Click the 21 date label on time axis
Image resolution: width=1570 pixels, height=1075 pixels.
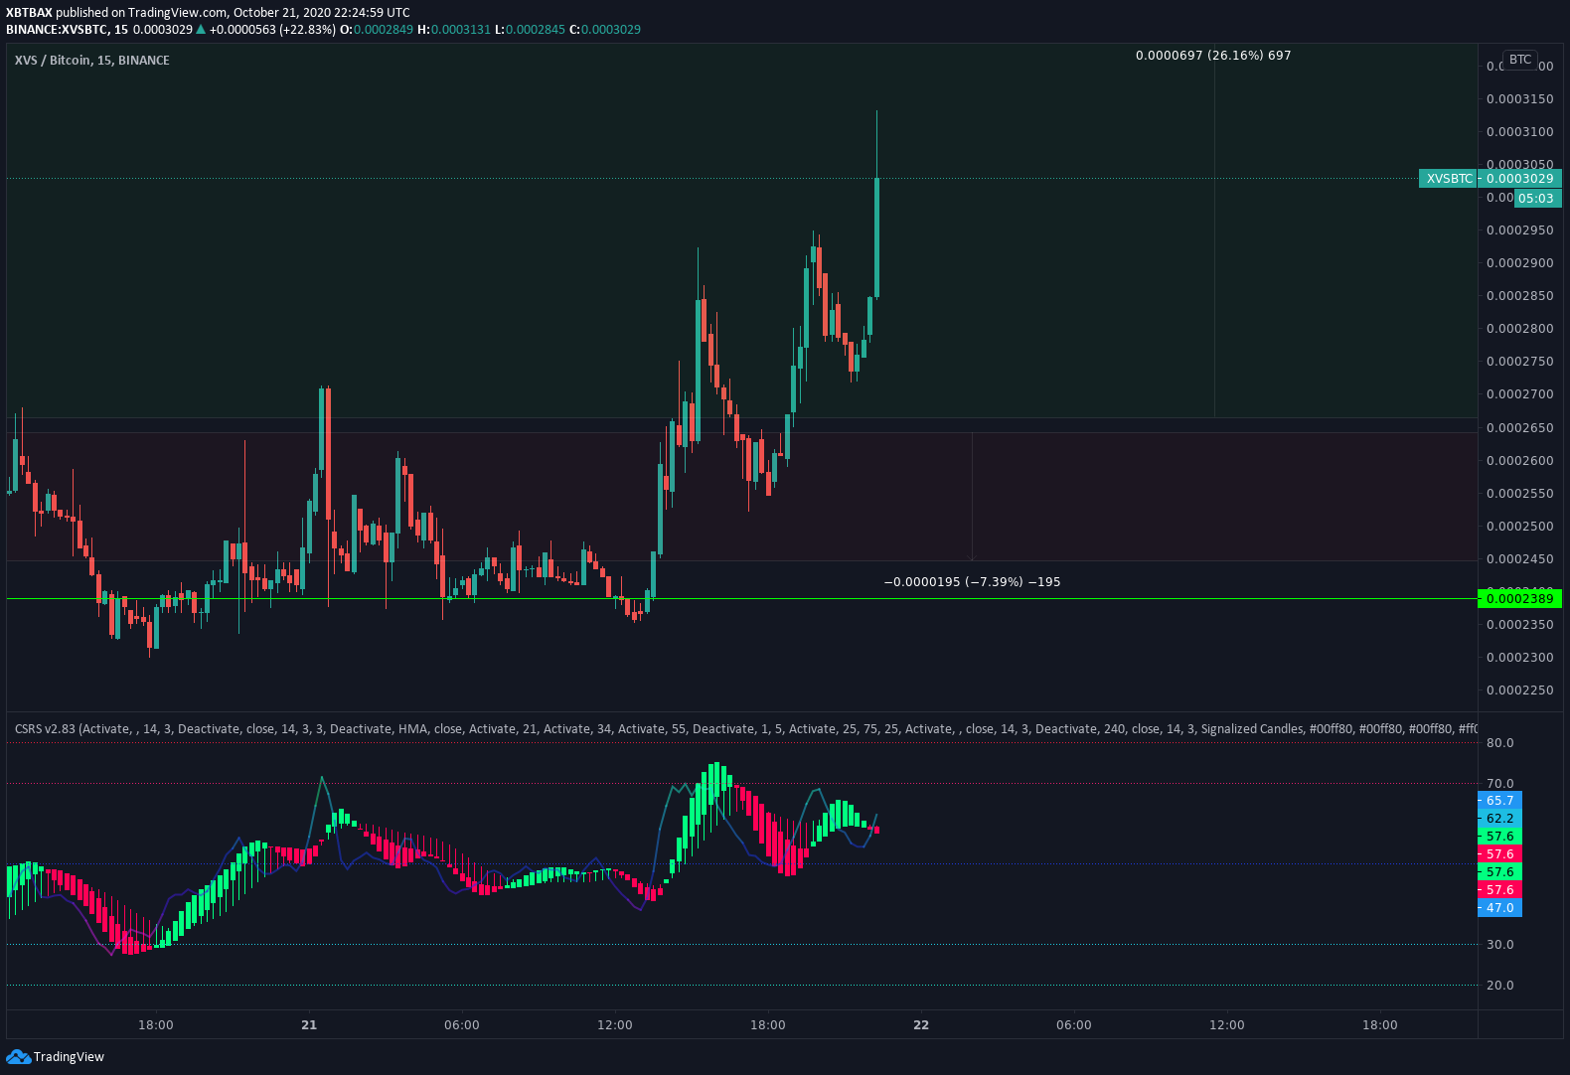point(309,1025)
